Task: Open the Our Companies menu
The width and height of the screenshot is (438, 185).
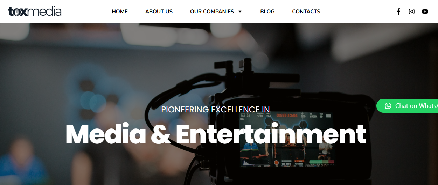Action: pyautogui.click(x=212, y=12)
